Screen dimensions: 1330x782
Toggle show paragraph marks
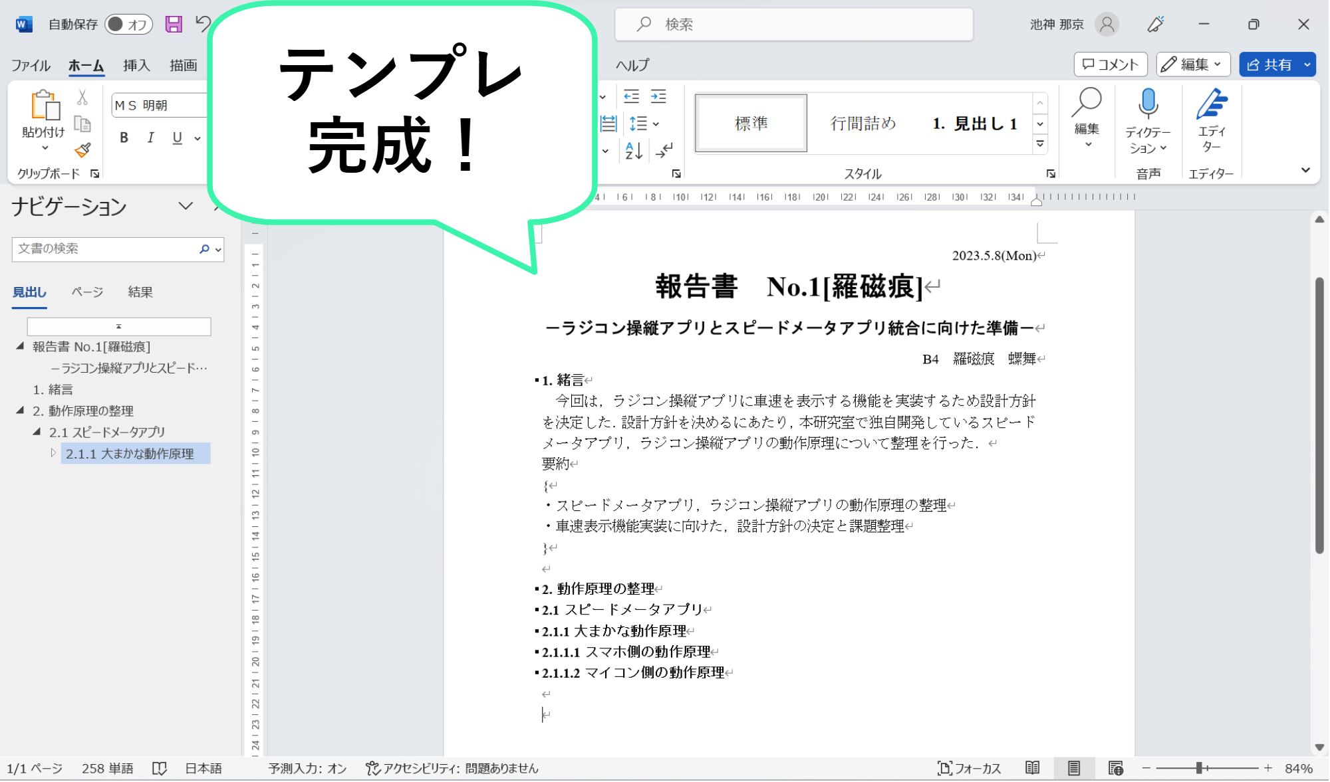[x=664, y=151]
